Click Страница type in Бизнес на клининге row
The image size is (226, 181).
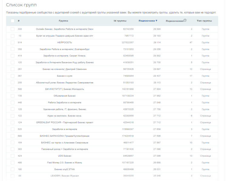(x=205, y=69)
